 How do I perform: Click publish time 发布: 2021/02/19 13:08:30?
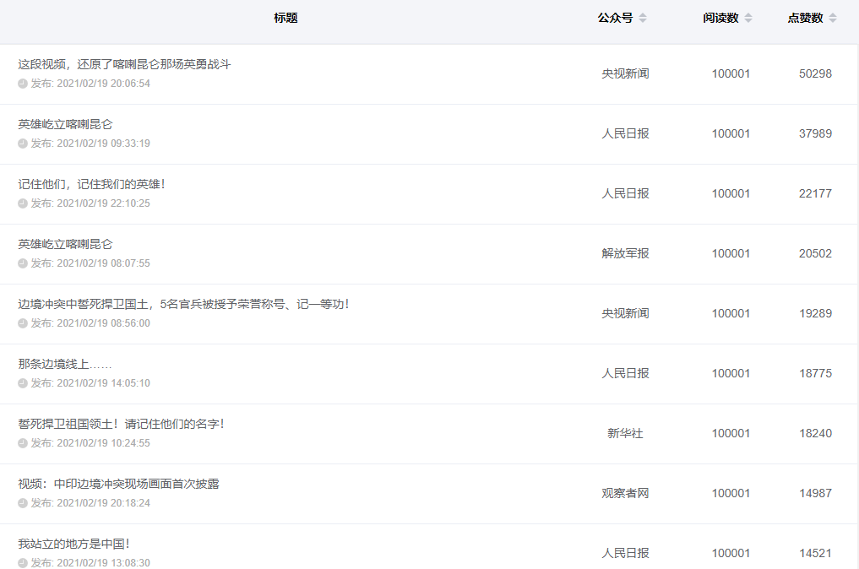[x=90, y=563]
